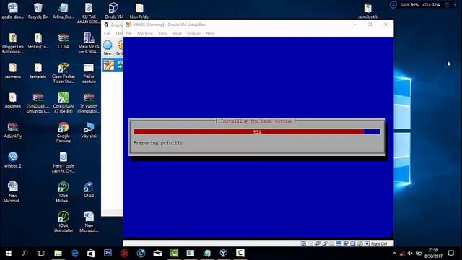
Task: Click the shared folders status icon
Action: coord(331,243)
